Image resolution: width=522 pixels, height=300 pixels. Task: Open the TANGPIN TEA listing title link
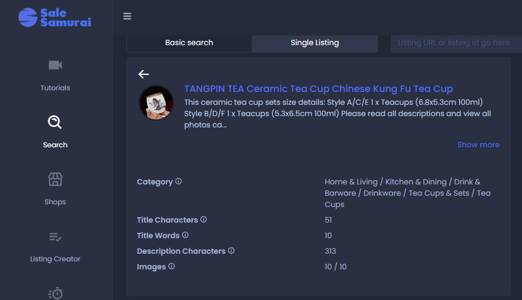tap(318, 89)
